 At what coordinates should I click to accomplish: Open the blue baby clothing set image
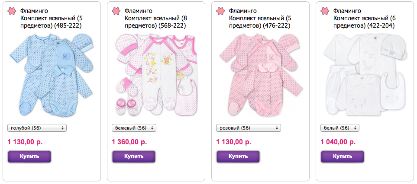coord(52,75)
